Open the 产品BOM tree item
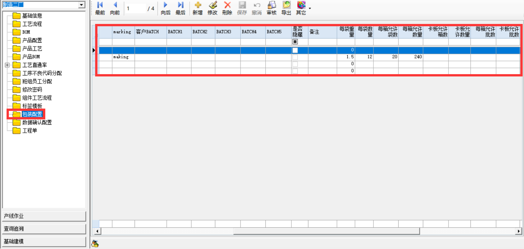Screen dimensions: 524x249 31,57
